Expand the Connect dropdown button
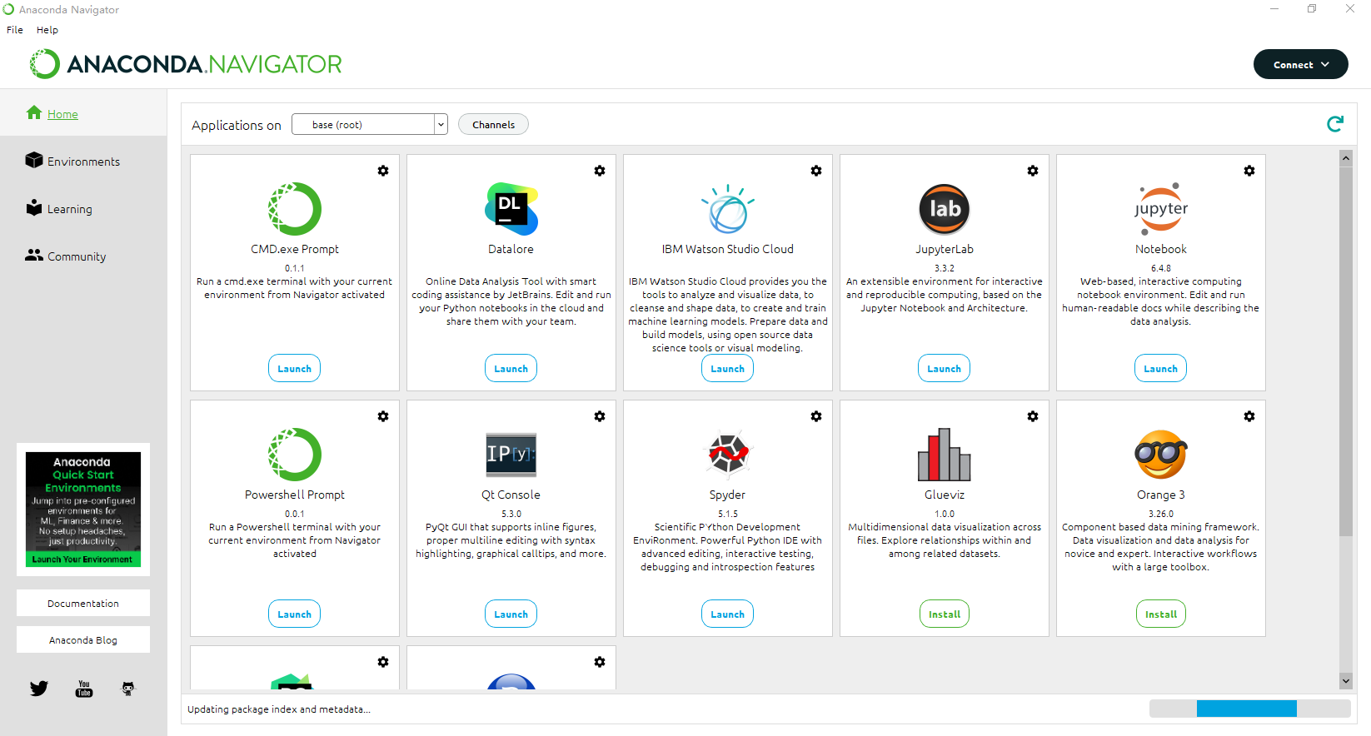Image resolution: width=1371 pixels, height=736 pixels. pyautogui.click(x=1300, y=64)
